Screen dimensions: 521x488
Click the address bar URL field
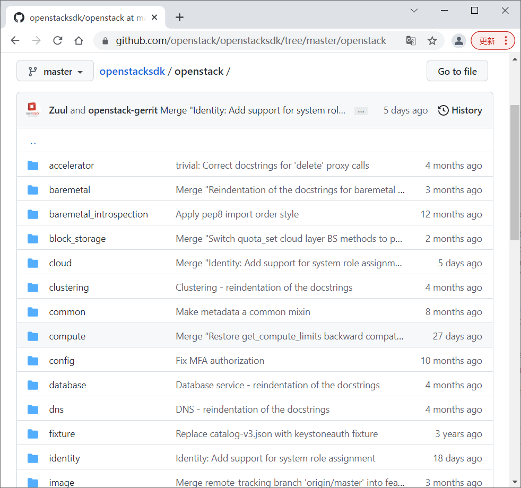tap(251, 41)
